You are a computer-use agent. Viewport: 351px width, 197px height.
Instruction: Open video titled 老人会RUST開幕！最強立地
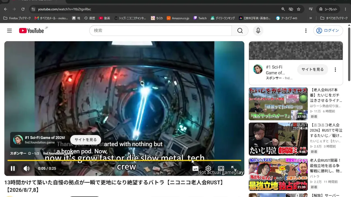tap(326, 166)
